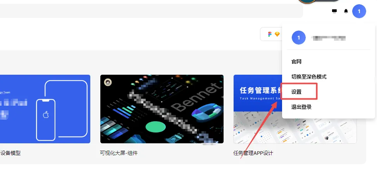Open 设置 from the user menu
The width and height of the screenshot is (377, 170).
click(296, 92)
